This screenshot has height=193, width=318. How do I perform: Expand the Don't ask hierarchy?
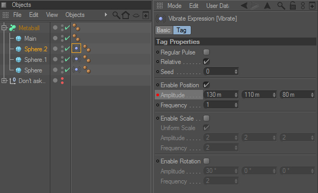(x=4, y=81)
